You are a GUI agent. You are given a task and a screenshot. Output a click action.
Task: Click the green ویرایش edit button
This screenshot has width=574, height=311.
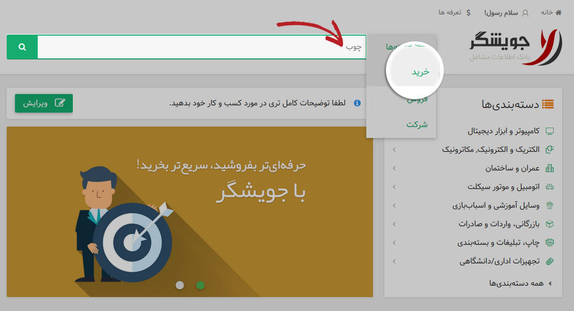point(44,103)
